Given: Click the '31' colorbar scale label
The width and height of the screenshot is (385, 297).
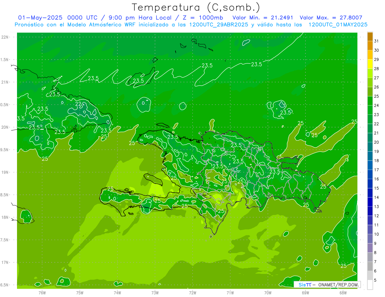Looking at the screenshot, I should (377, 41).
